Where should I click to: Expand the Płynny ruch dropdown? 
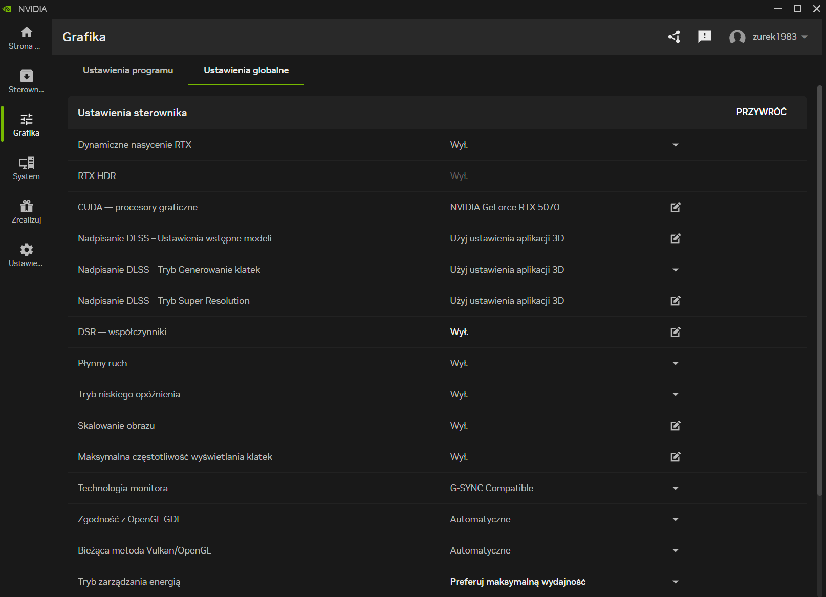675,364
